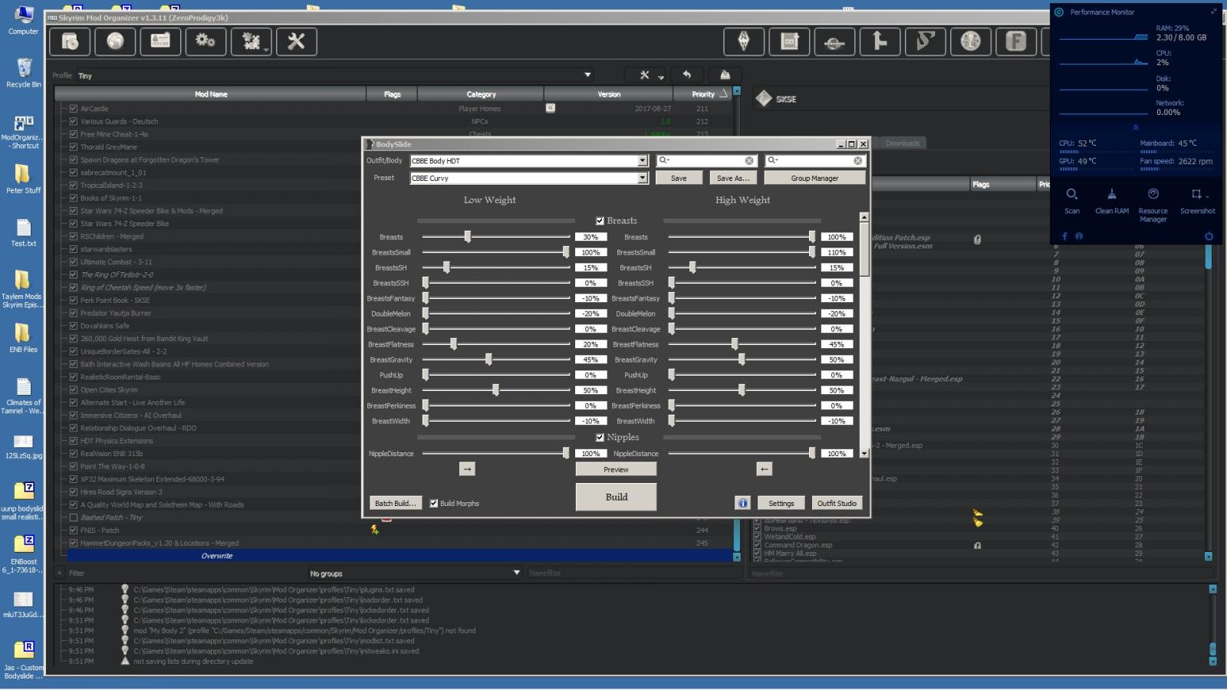Image resolution: width=1227 pixels, height=690 pixels.
Task: Open the Profiles ID card toolbar icon
Action: [x=160, y=41]
